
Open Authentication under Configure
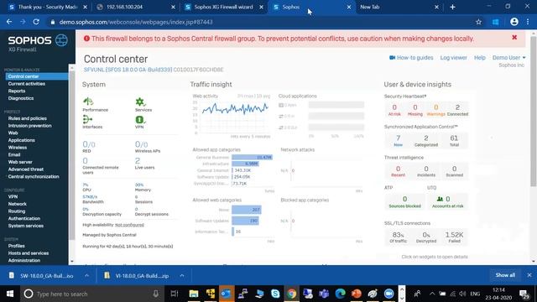tap(24, 218)
